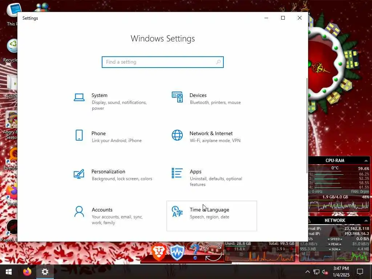
Task: Open Apps uninstall, defaults category
Action: tap(212, 178)
